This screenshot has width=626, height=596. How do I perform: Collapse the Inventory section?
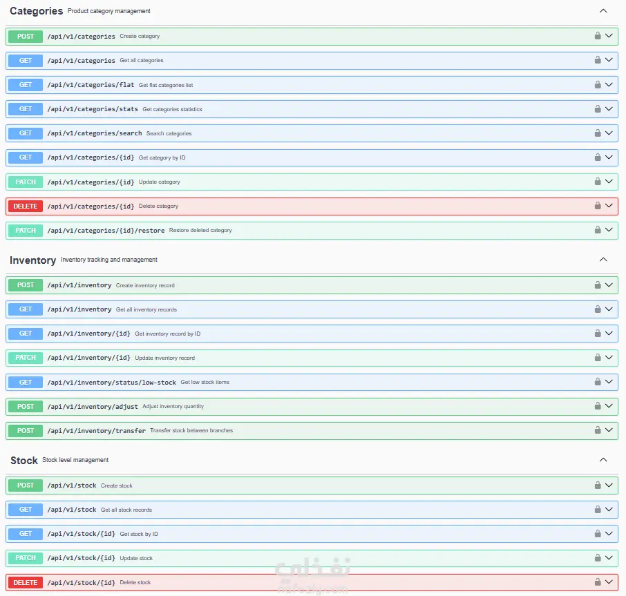(x=603, y=259)
